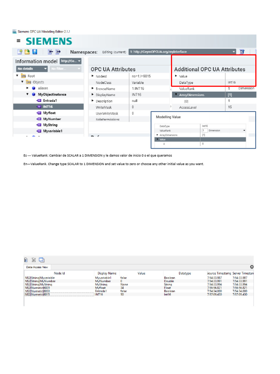
Task: Collapse the Objects tree node
Action: tap(22, 82)
